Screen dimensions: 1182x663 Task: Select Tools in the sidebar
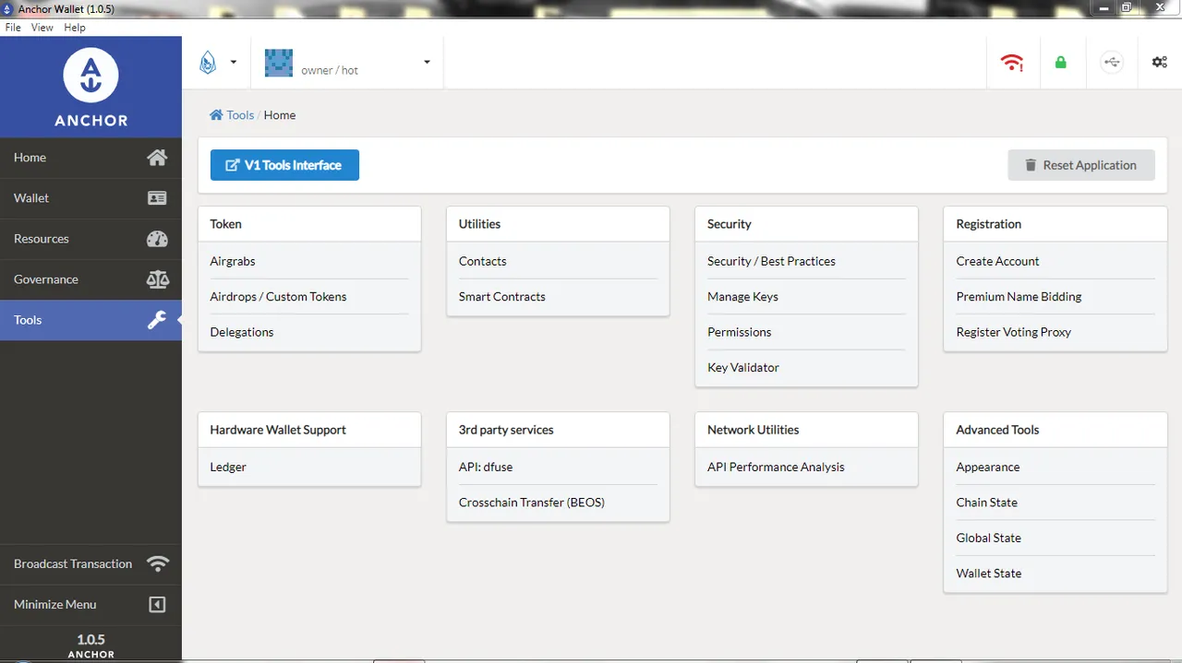90,320
